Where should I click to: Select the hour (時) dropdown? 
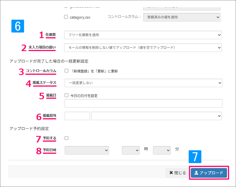click(x=131, y=150)
